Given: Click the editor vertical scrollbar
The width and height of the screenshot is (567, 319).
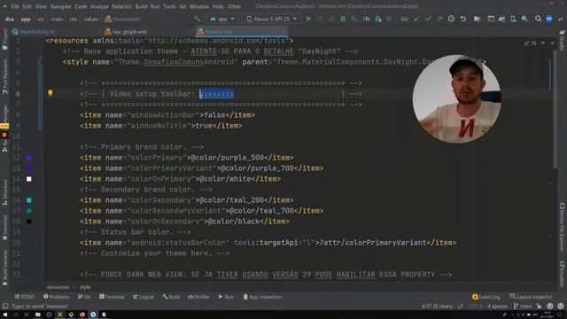Looking at the screenshot, I should pos(555,108).
